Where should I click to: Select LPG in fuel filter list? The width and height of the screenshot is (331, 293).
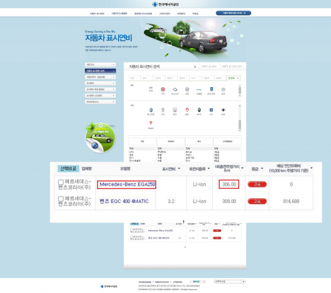click(x=131, y=152)
